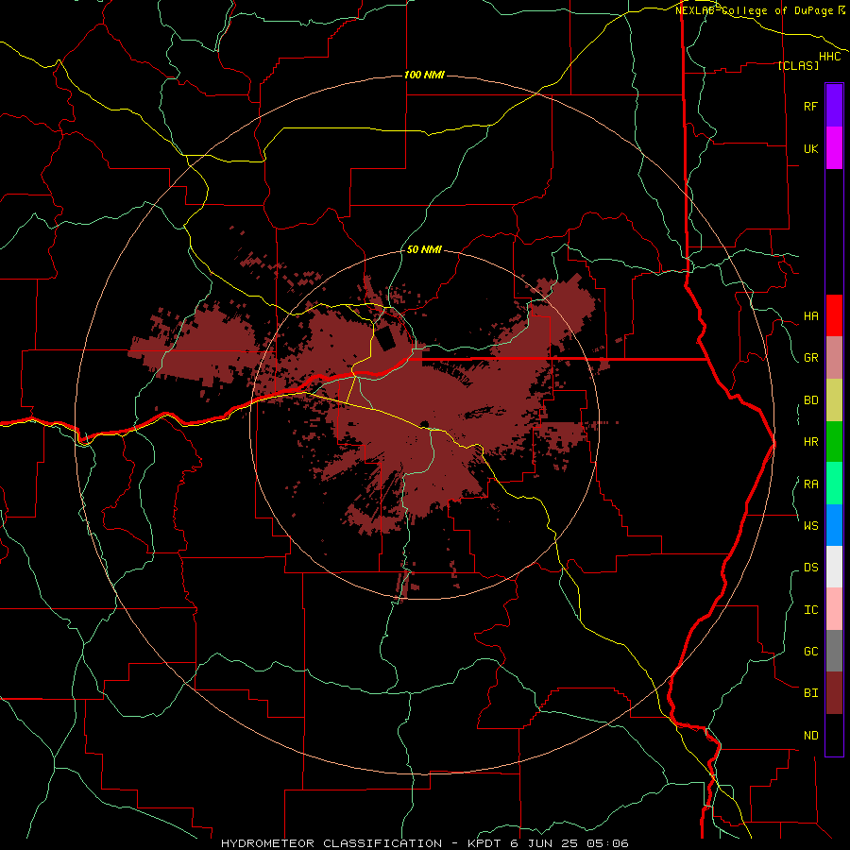This screenshot has width=850, height=850.
Task: Click the RF legend label
Action: click(x=810, y=106)
